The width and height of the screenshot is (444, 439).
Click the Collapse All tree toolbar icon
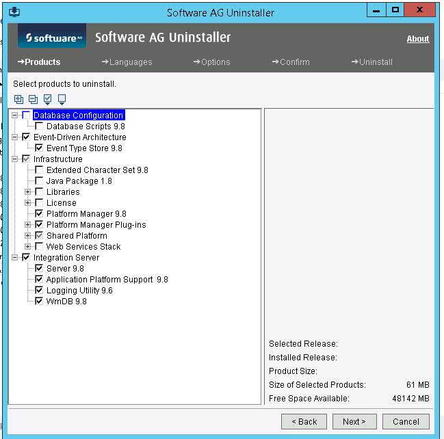tap(33, 99)
